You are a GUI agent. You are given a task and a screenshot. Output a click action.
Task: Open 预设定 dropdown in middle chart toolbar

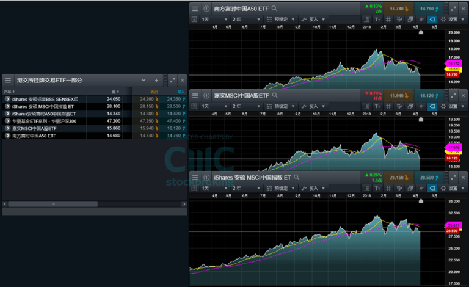[280, 106]
